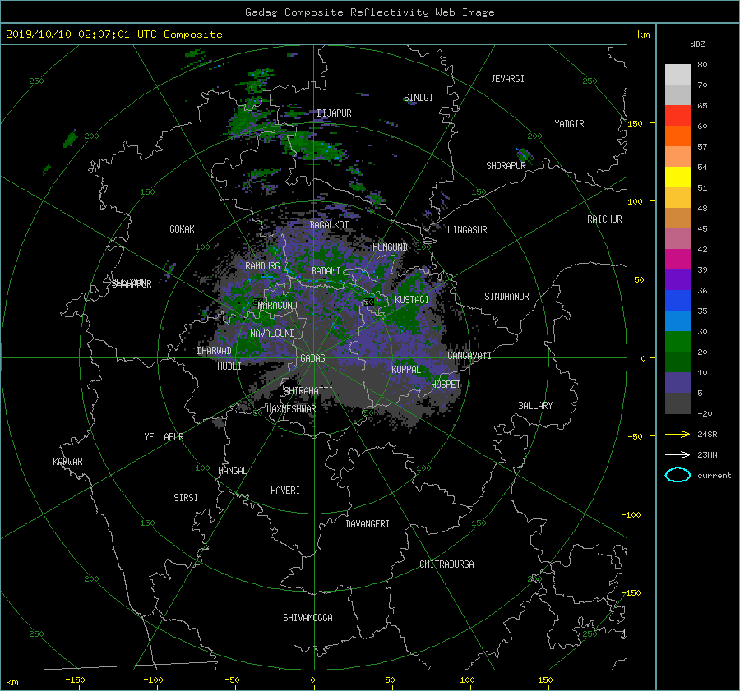
Task: Click the '80' value in dBZ legend
Action: 702,65
